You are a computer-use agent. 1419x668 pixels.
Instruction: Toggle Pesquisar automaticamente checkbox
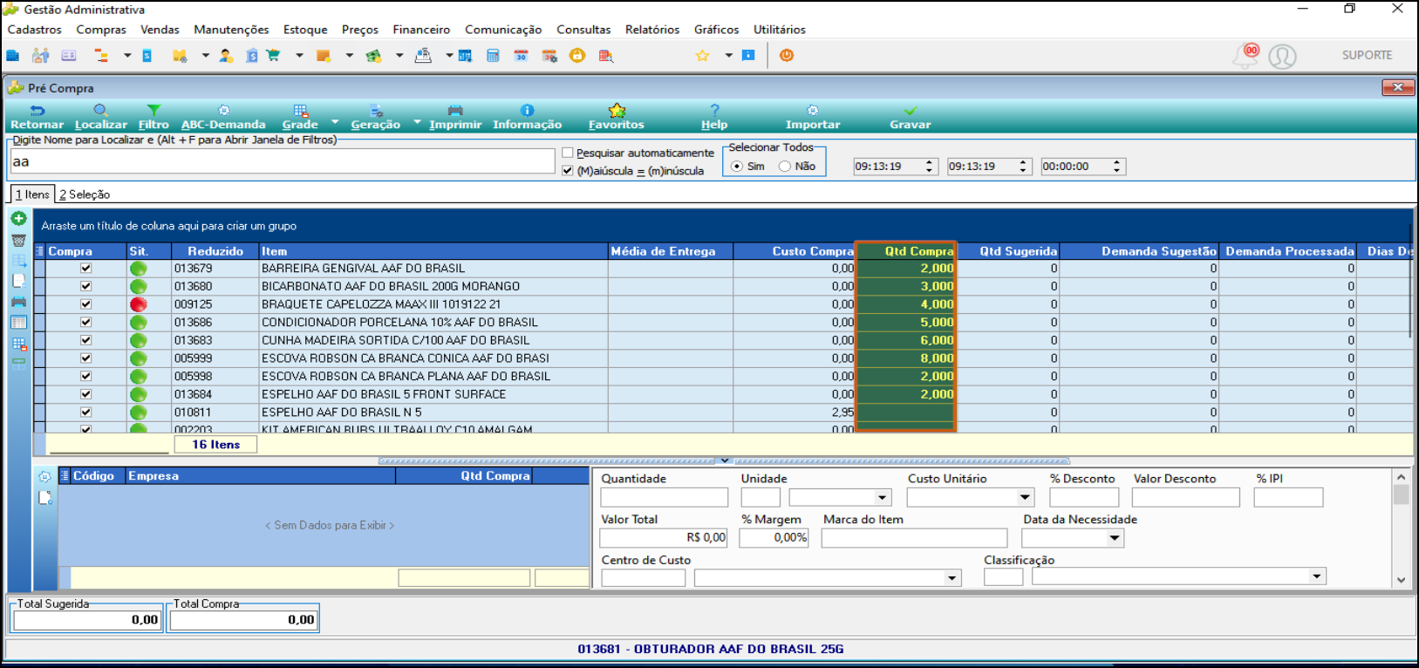click(x=568, y=153)
